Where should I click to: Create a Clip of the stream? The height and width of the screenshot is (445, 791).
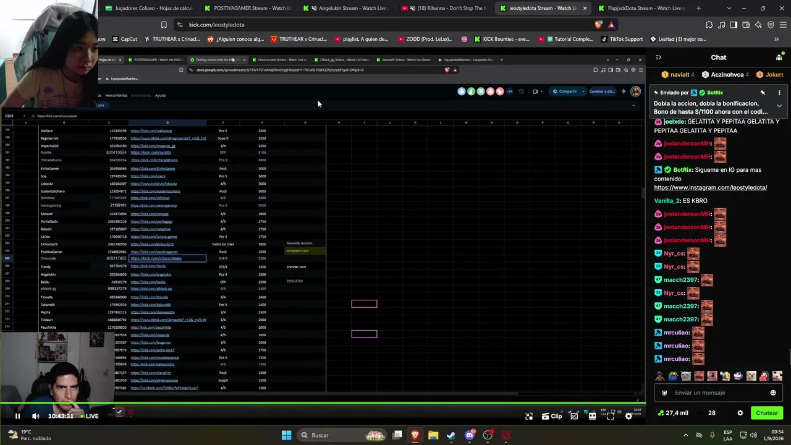pyautogui.click(x=552, y=416)
